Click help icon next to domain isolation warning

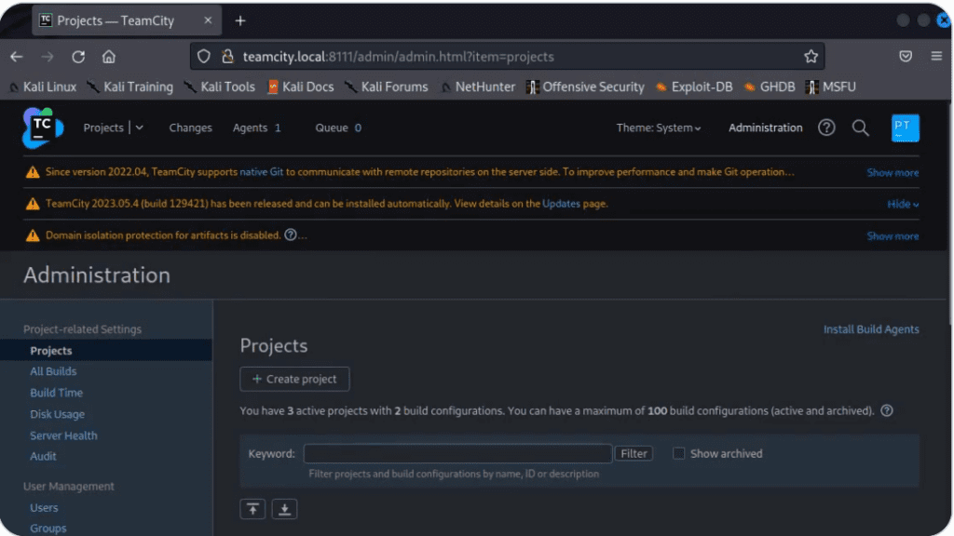[x=291, y=234]
